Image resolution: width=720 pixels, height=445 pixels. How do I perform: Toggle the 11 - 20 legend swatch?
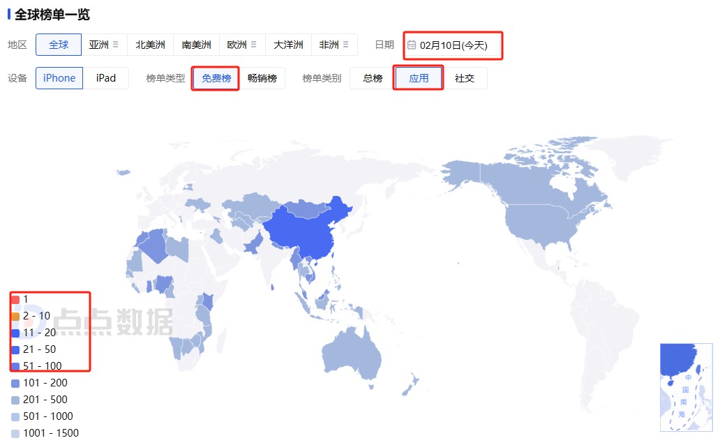pyautogui.click(x=15, y=333)
